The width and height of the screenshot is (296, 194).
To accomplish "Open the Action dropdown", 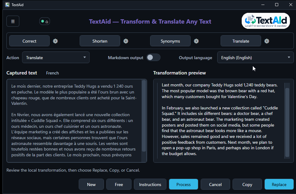I will (x=56, y=57).
